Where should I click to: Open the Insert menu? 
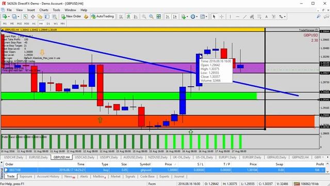31,10
